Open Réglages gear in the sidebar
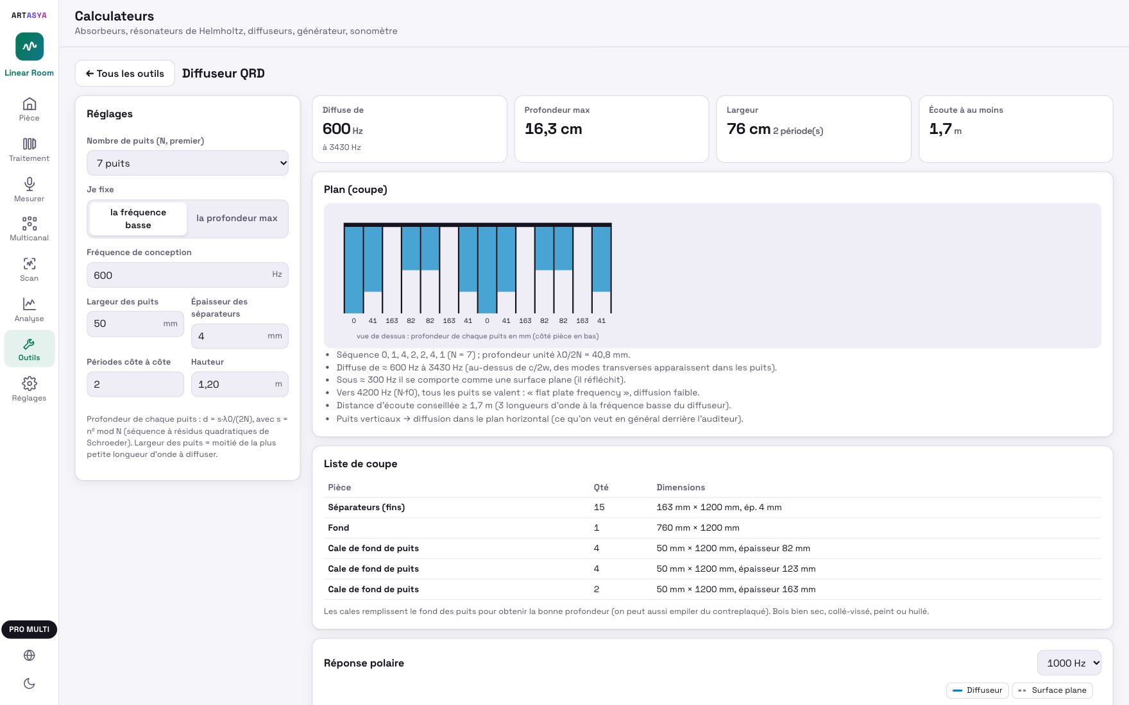Image resolution: width=1129 pixels, height=705 pixels. (29, 389)
